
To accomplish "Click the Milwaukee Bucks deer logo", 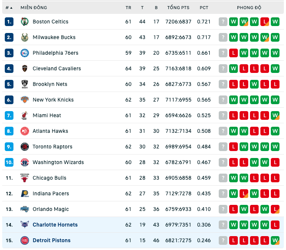I will click(x=25, y=37).
